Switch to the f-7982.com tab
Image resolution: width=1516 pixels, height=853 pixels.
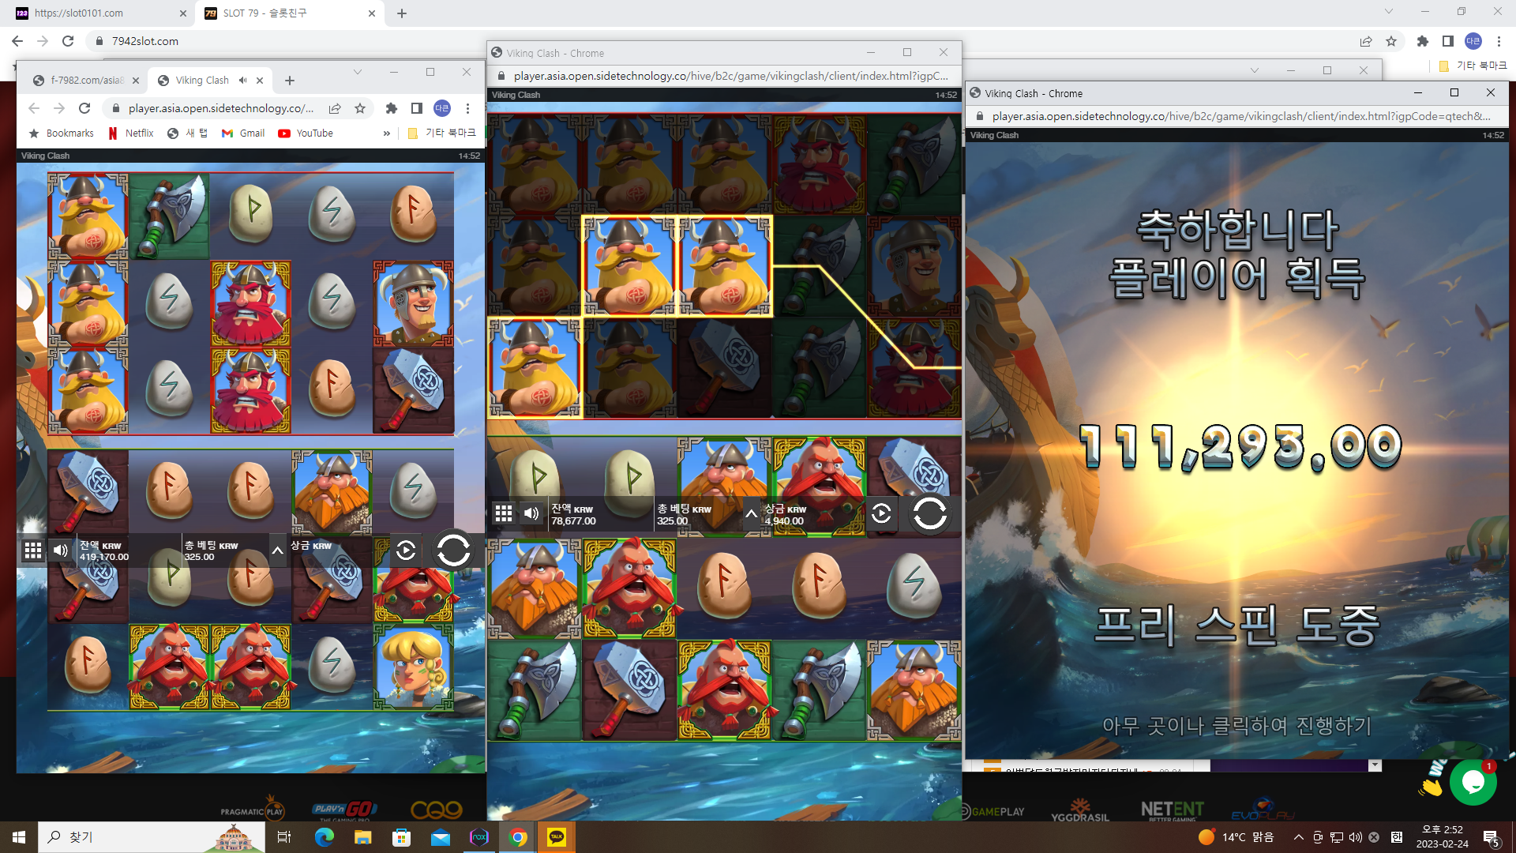(87, 81)
